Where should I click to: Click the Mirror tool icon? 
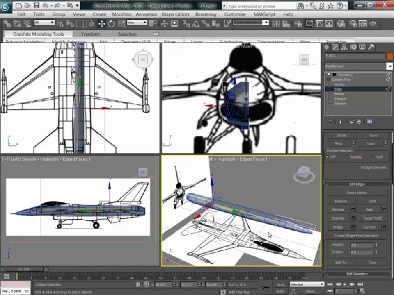pyautogui.click(x=276, y=24)
